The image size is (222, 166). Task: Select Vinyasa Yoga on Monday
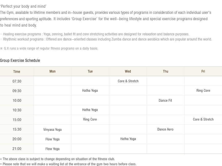53,130
